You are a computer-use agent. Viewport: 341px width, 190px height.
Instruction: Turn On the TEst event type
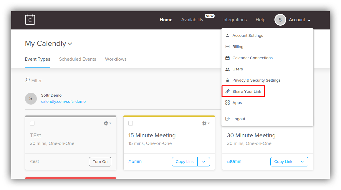coord(100,162)
